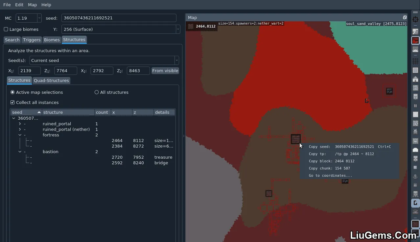Open the MC version 1.19 dropdown
Image resolution: width=420 pixels, height=242 pixels.
coord(39,18)
